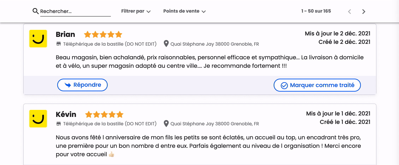Screen dimensions: 399x165
Task: Mark Brian's review as traité
Action: click(317, 85)
